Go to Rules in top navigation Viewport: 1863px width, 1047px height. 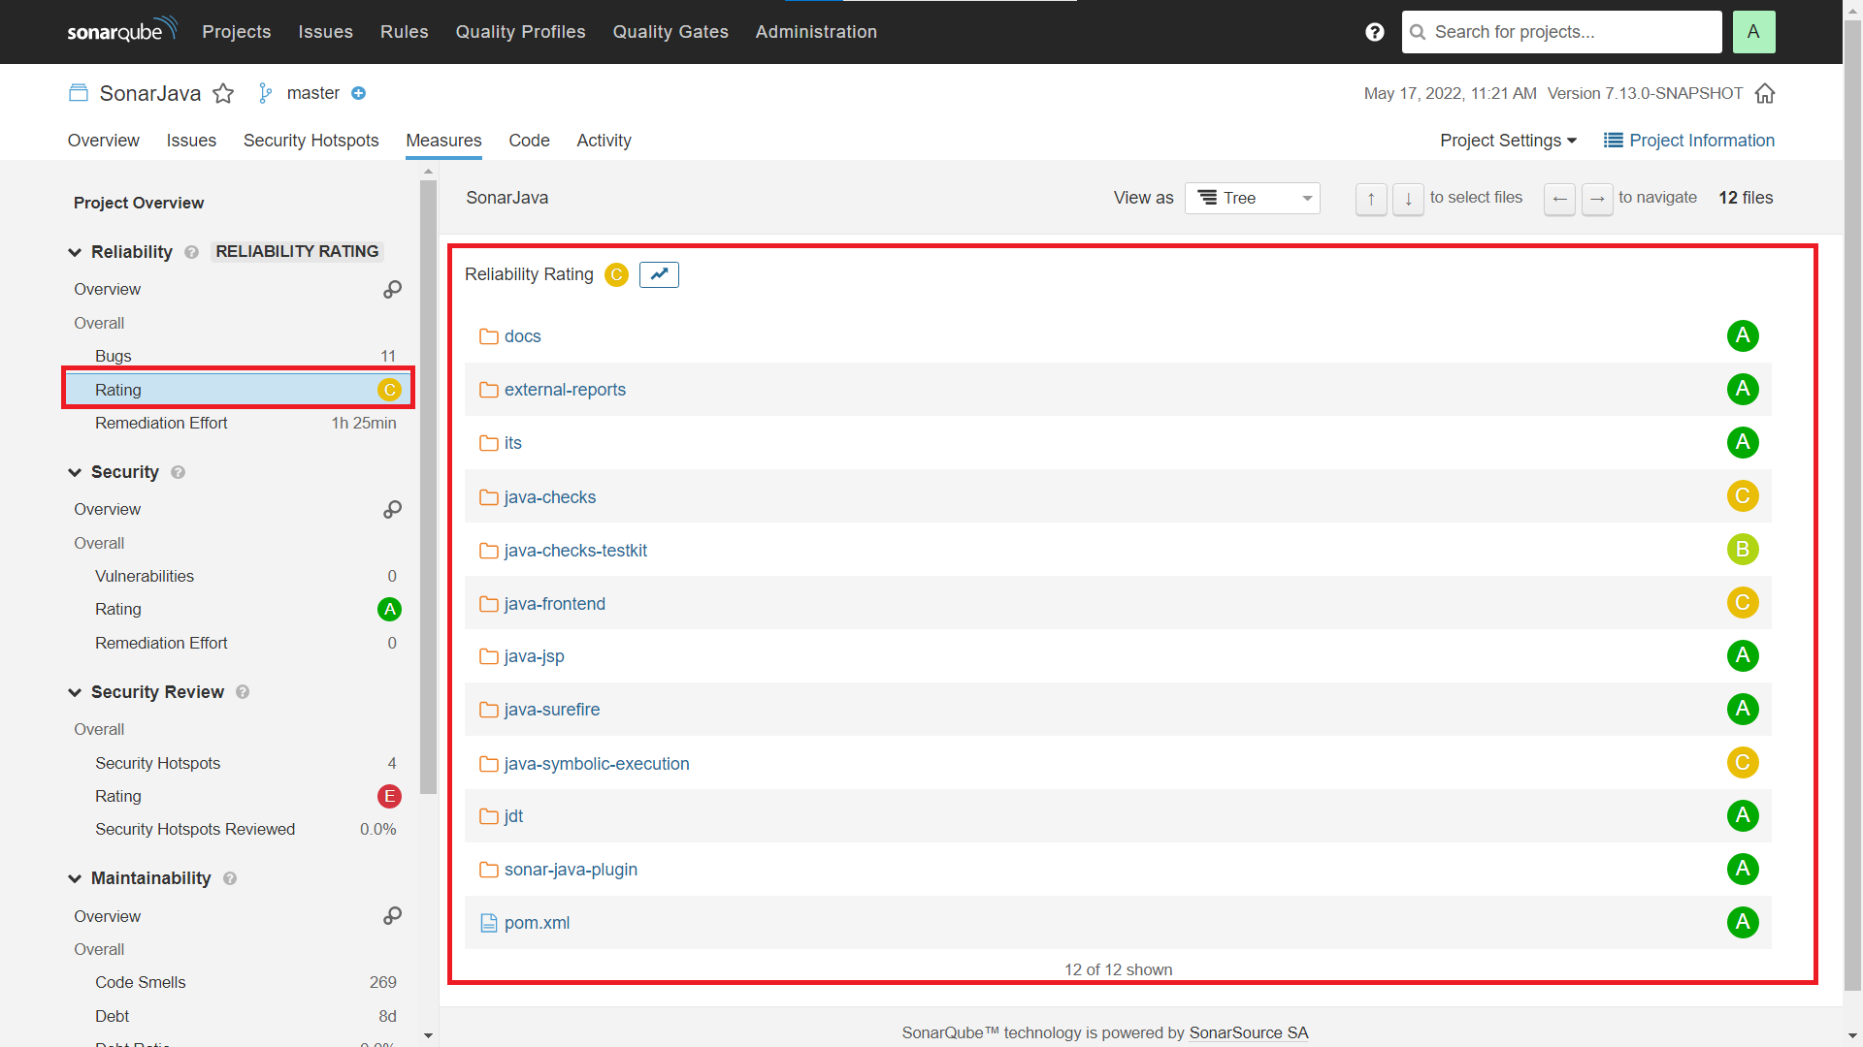point(405,32)
